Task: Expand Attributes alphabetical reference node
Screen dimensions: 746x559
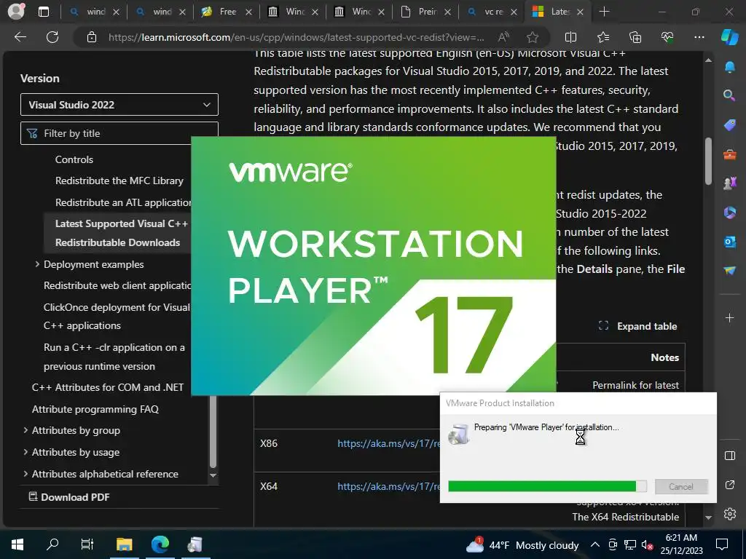Action: coord(25,474)
